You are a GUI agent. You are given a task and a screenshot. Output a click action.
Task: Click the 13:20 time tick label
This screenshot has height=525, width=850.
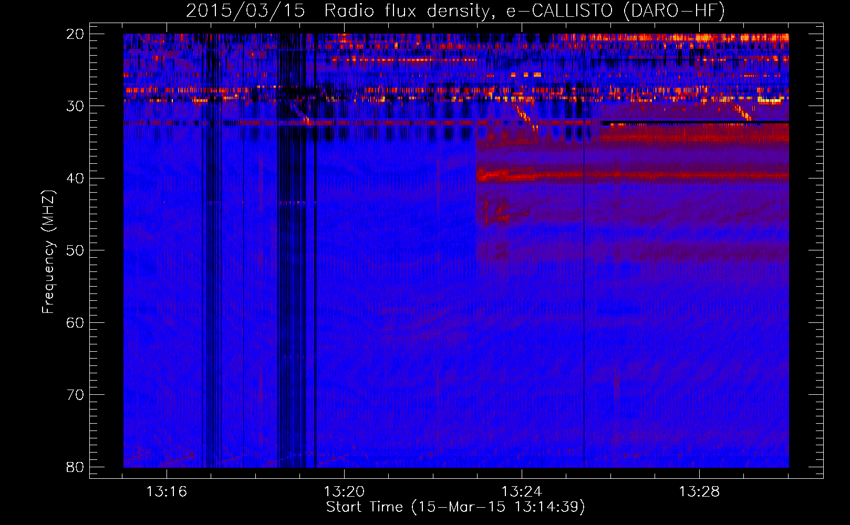(x=344, y=492)
